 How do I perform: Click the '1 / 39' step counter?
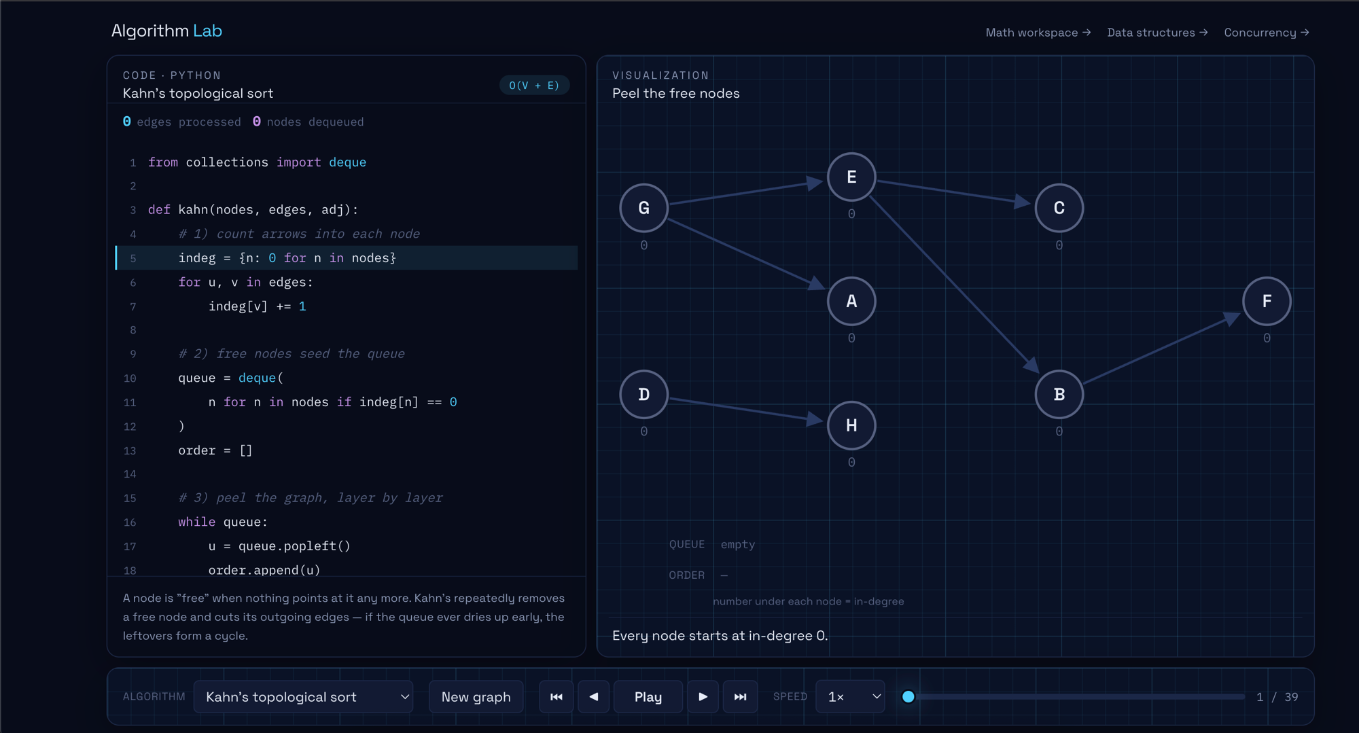coord(1277,697)
